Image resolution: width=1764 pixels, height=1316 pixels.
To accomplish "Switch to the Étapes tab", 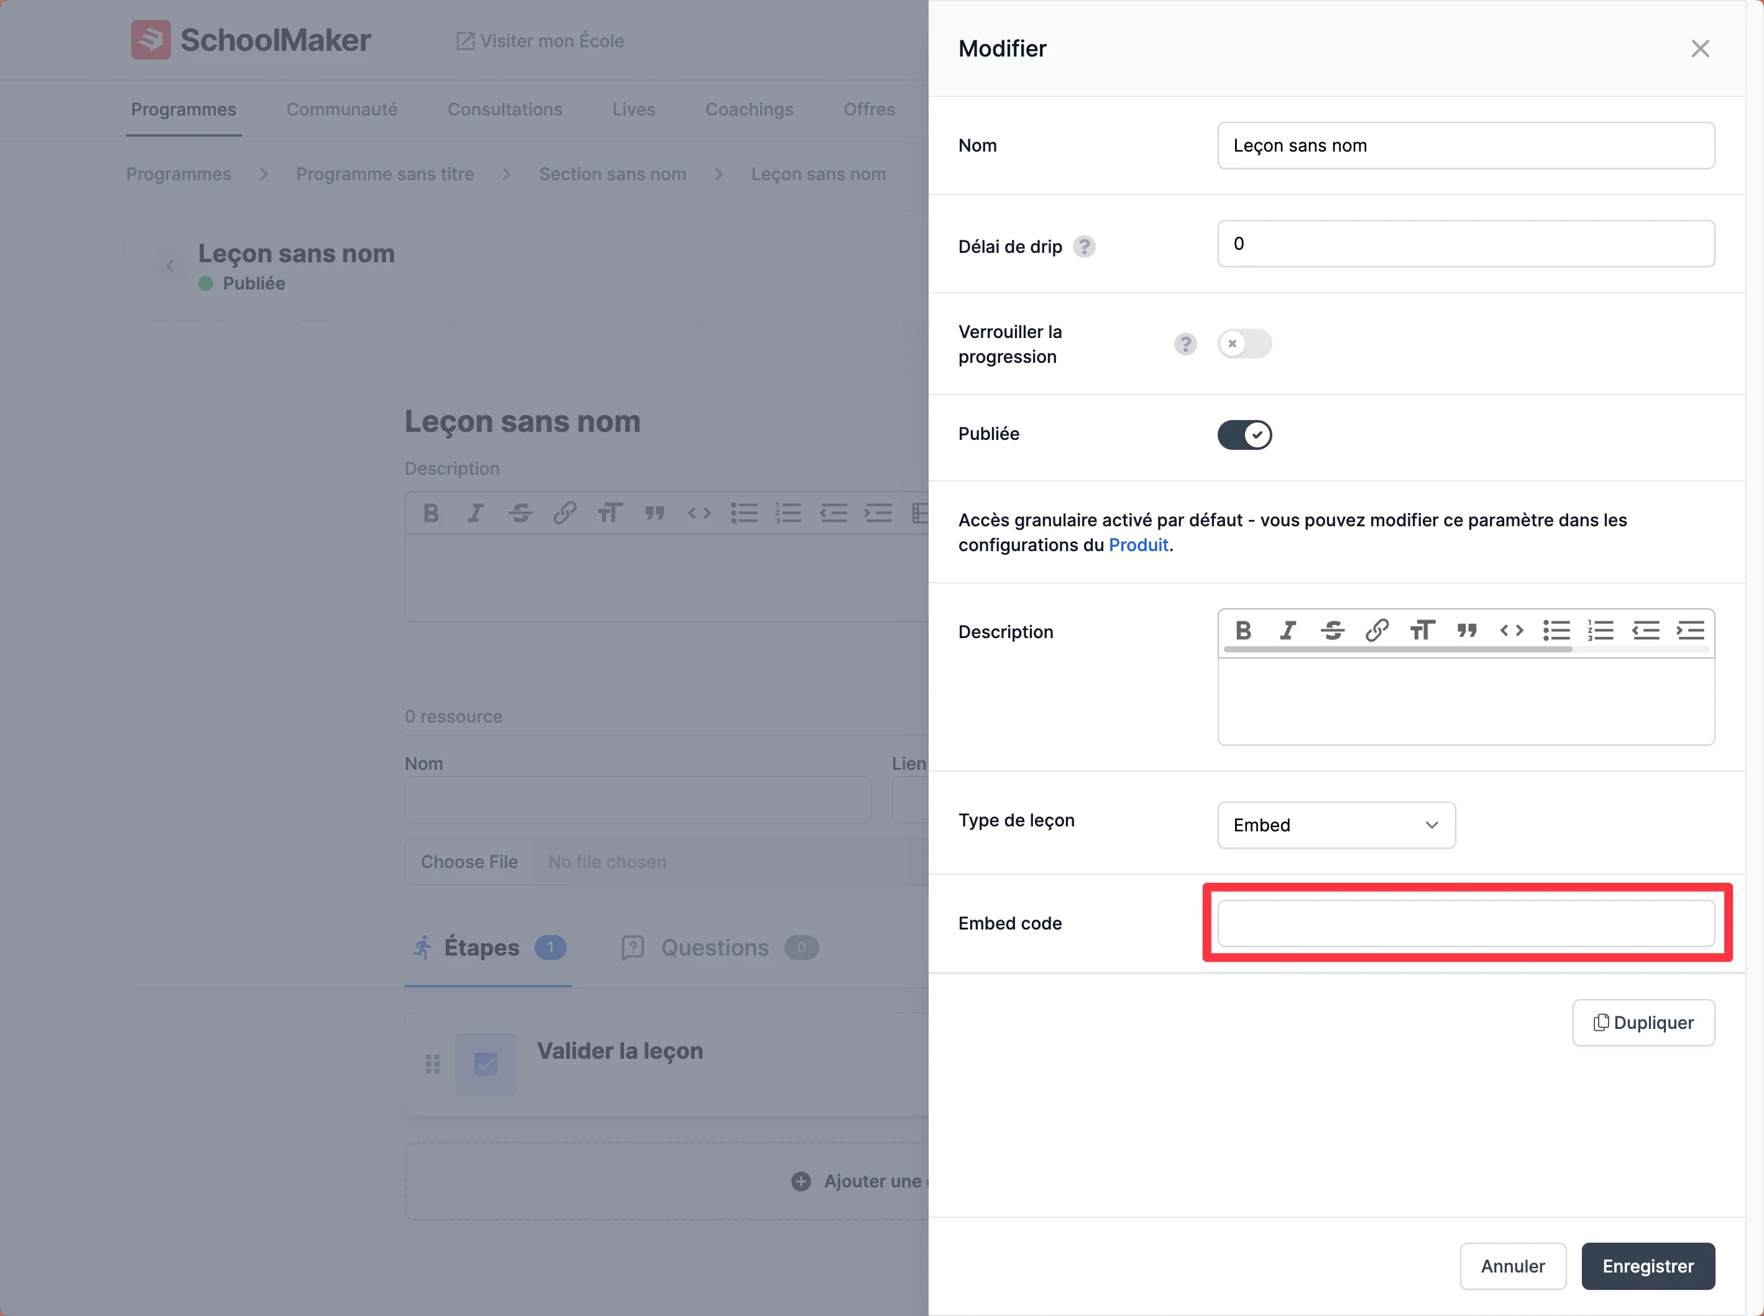I will pos(487,947).
